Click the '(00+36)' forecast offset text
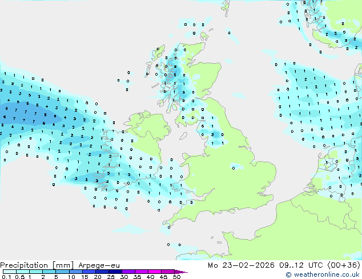362x279 pixels. tap(344, 265)
